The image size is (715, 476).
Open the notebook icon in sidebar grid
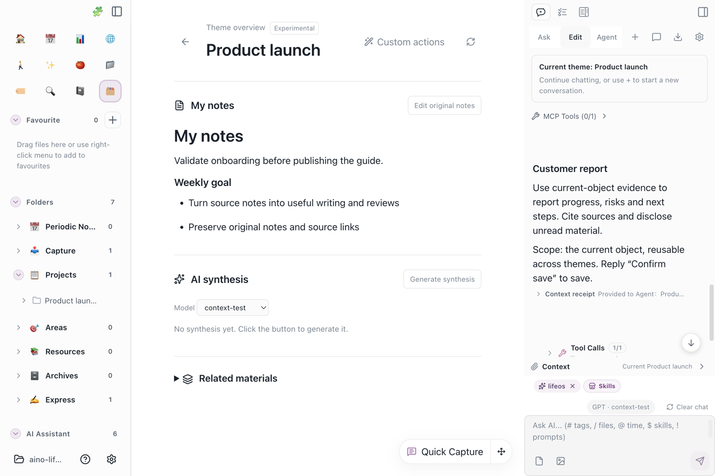(x=80, y=91)
